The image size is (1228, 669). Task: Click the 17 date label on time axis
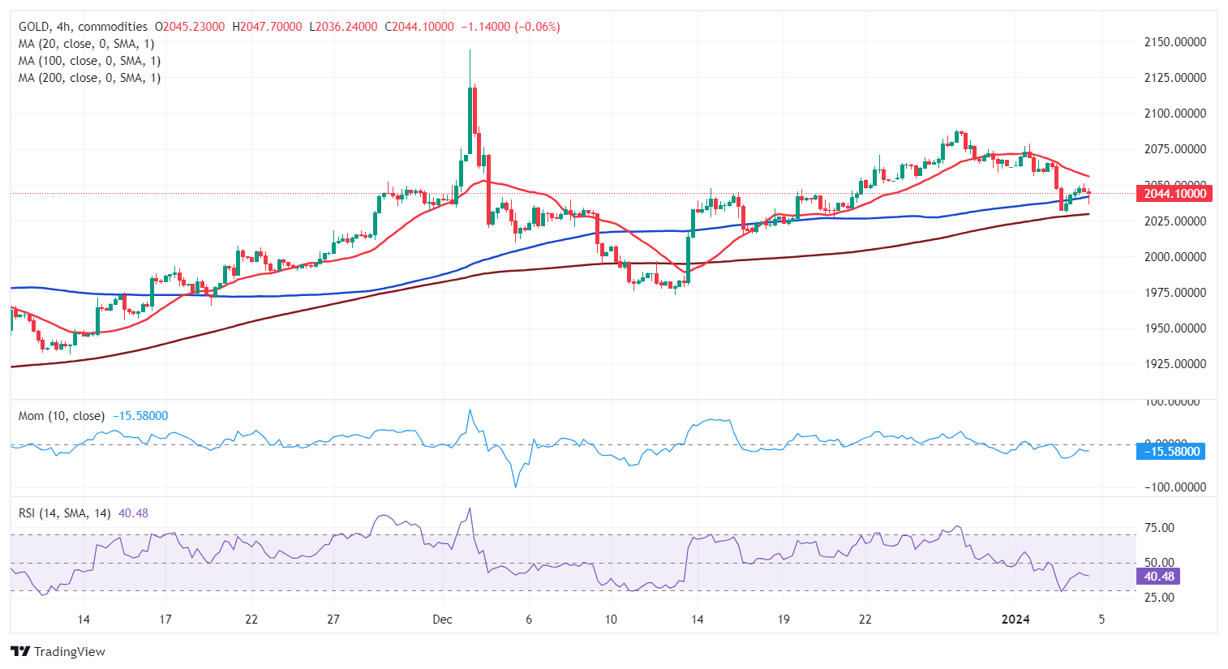pyautogui.click(x=165, y=620)
